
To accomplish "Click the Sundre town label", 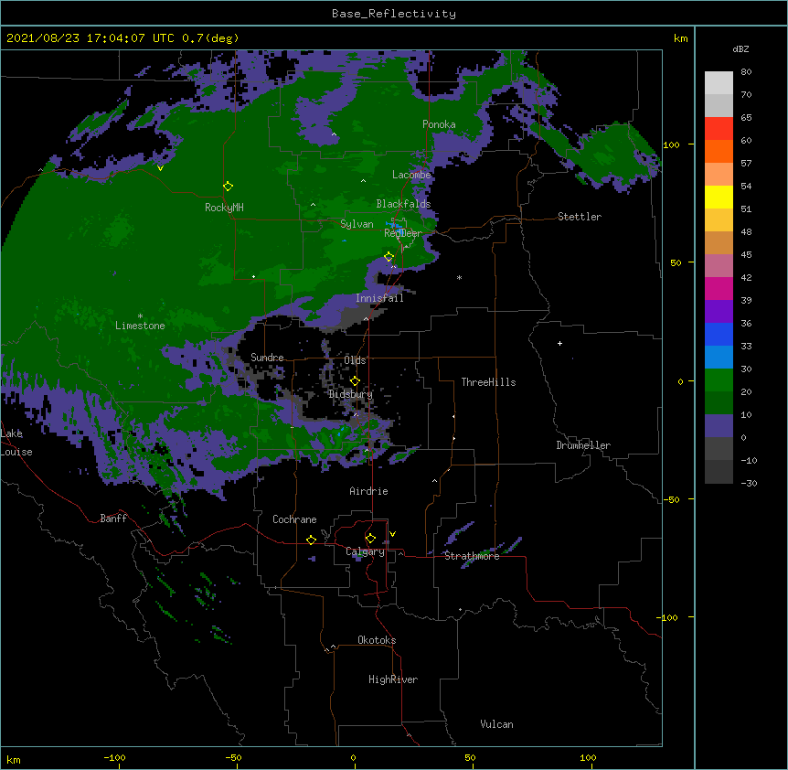I will [x=267, y=358].
